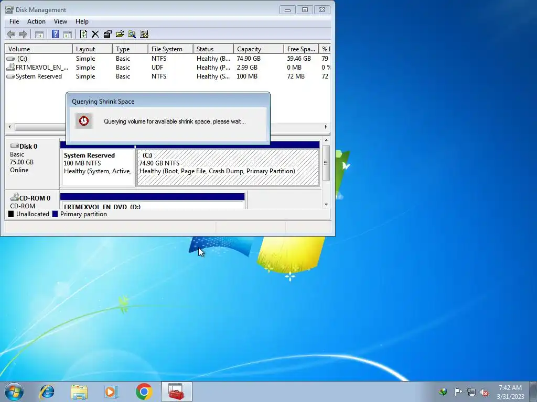The height and width of the screenshot is (402, 537).
Task: Open the Action menu
Action: point(36,21)
